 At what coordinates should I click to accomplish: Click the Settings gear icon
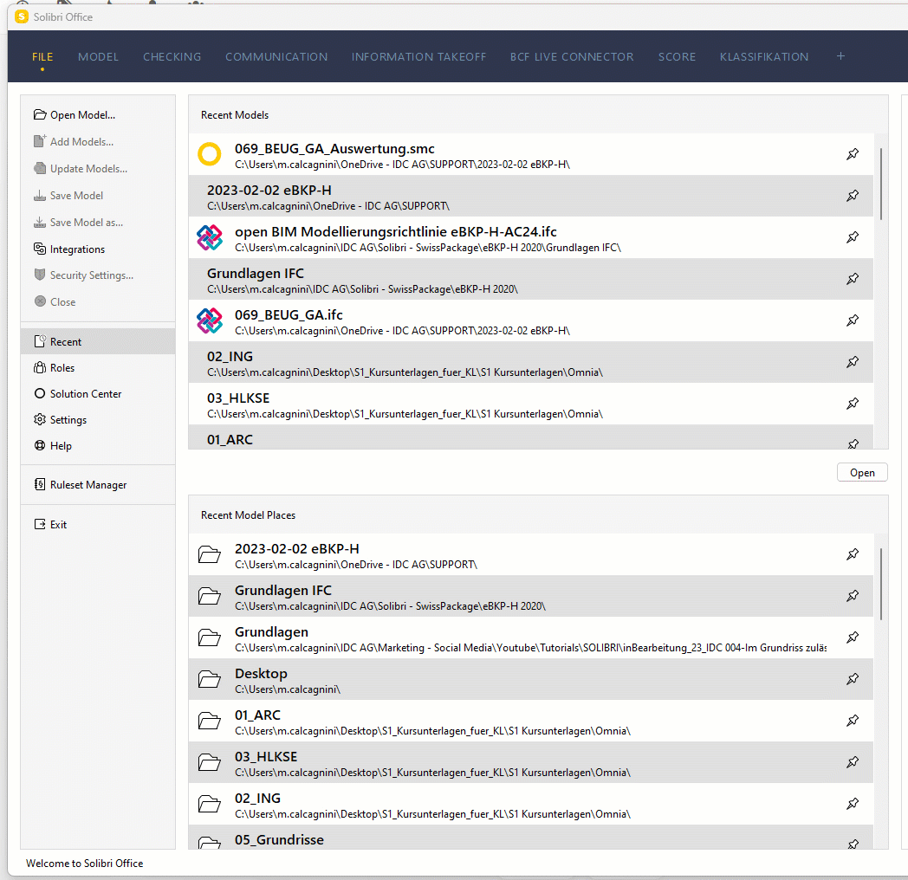pos(40,420)
